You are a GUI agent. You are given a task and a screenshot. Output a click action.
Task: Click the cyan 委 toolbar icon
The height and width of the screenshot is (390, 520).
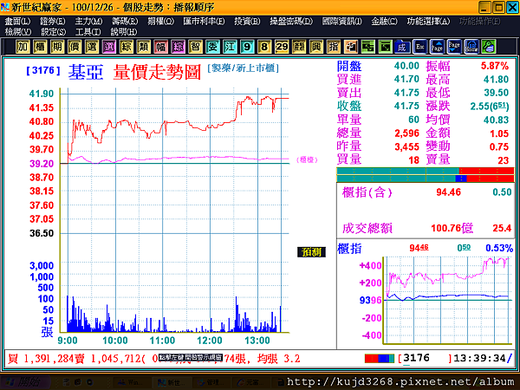(x=212, y=47)
